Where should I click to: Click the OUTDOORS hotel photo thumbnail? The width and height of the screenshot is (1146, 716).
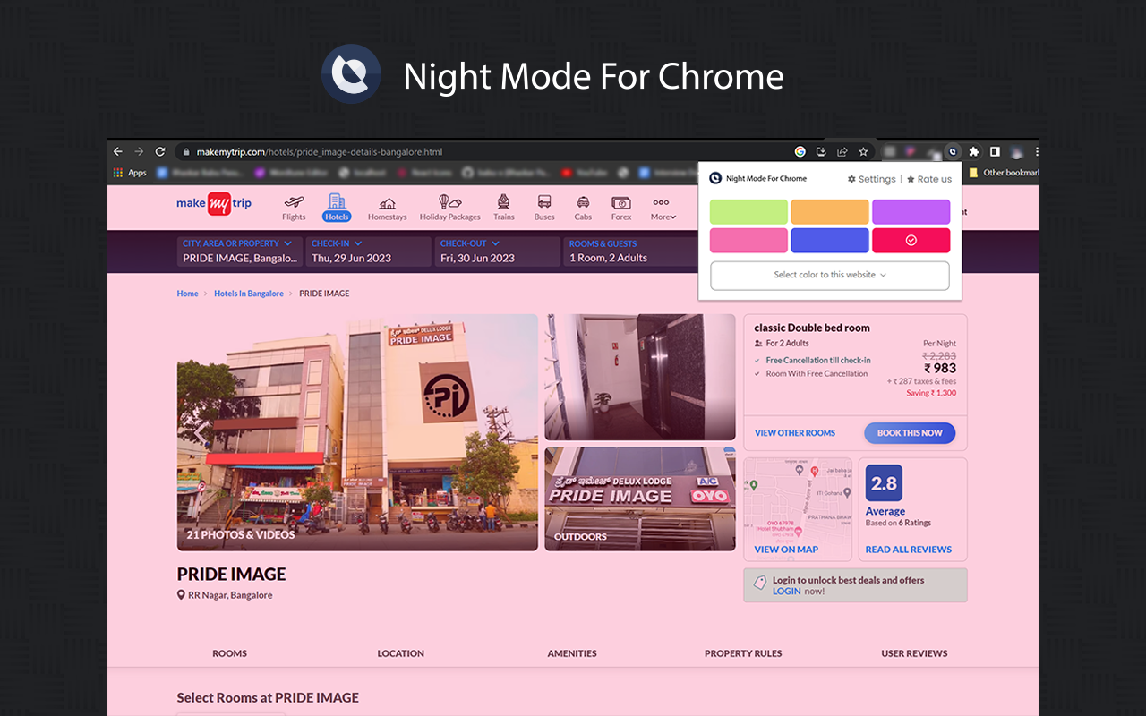click(639, 499)
